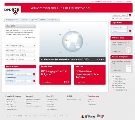Submit the tracking search with the red arrow
This screenshot has width=135, height=120.
pyautogui.click(x=130, y=15)
